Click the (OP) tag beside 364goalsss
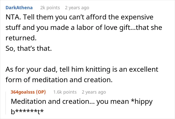The width and height of the screenshot is (175, 119). pyautogui.click(x=41, y=92)
